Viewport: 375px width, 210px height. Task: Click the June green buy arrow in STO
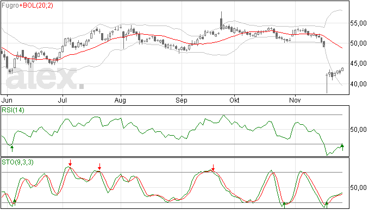click(14, 202)
